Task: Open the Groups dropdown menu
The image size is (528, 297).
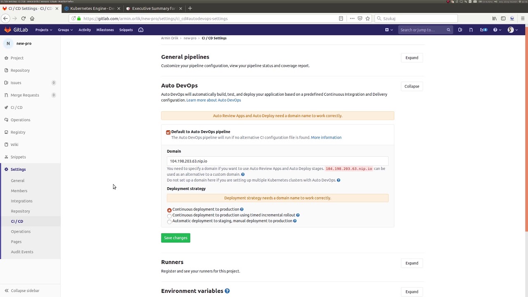Action: coord(65,30)
